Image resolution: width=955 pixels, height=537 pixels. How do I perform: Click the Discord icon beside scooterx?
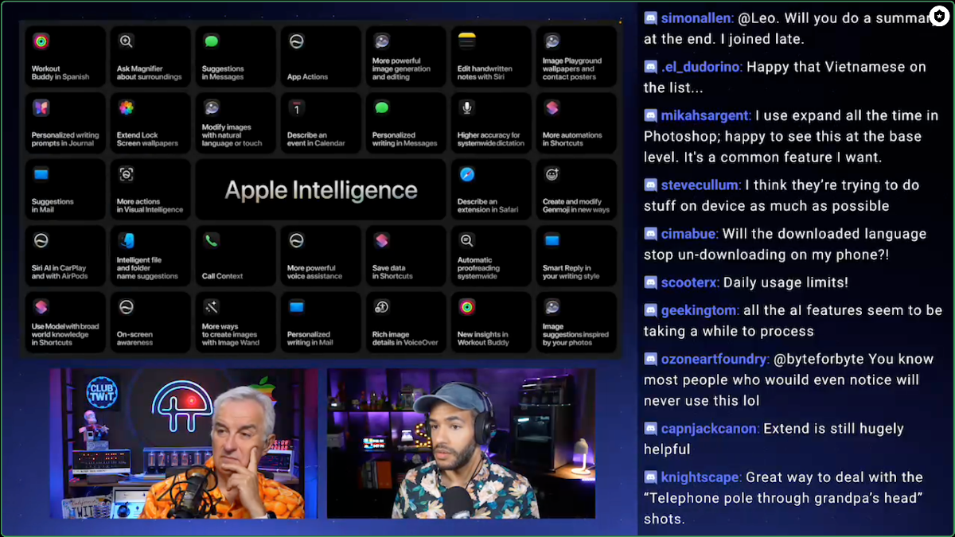tap(650, 282)
